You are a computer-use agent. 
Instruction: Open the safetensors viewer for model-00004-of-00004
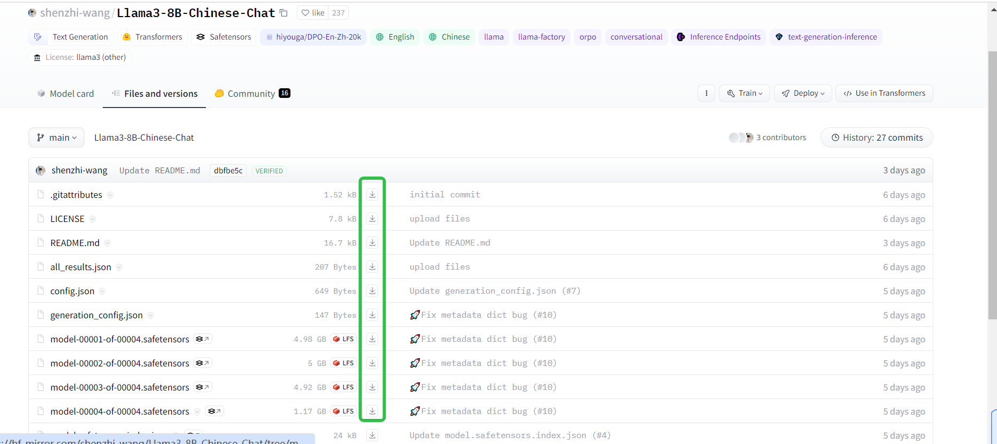tap(214, 411)
